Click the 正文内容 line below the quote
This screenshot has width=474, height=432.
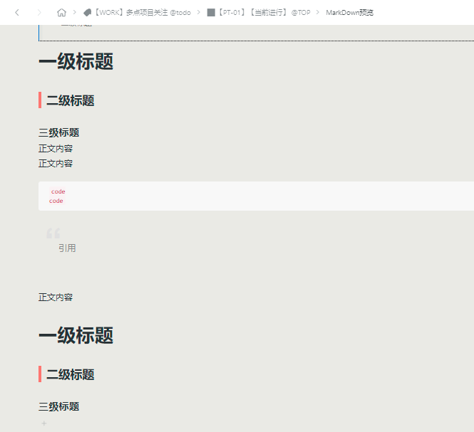click(x=56, y=297)
